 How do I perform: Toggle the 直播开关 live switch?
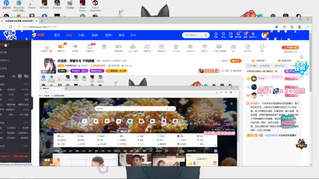(61, 47)
